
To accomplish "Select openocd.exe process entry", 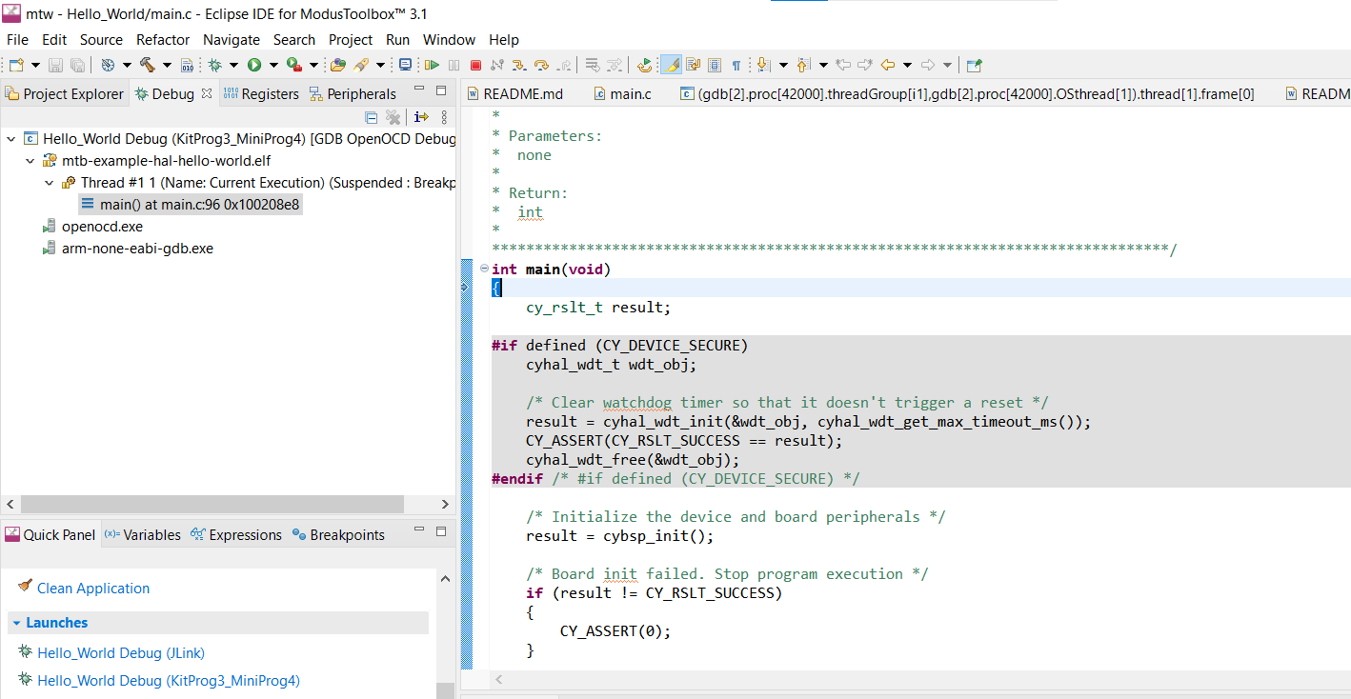I will 102,226.
